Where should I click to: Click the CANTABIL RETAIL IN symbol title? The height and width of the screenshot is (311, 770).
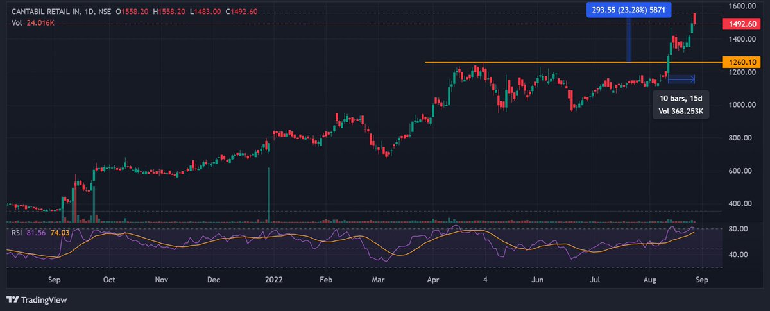[x=46, y=12]
